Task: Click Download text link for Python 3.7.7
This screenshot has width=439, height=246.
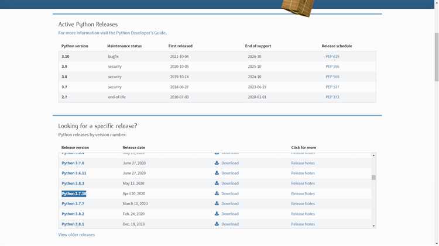Action: [x=230, y=203]
